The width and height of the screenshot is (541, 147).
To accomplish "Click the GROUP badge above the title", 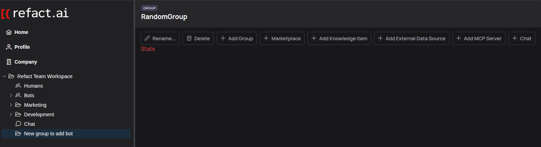I will pyautogui.click(x=149, y=8).
